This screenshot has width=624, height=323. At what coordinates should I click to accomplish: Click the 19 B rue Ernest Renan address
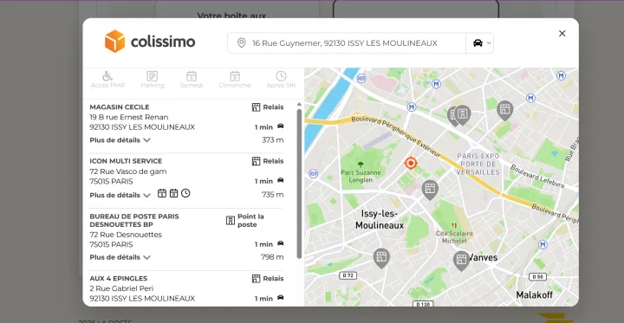tap(129, 118)
